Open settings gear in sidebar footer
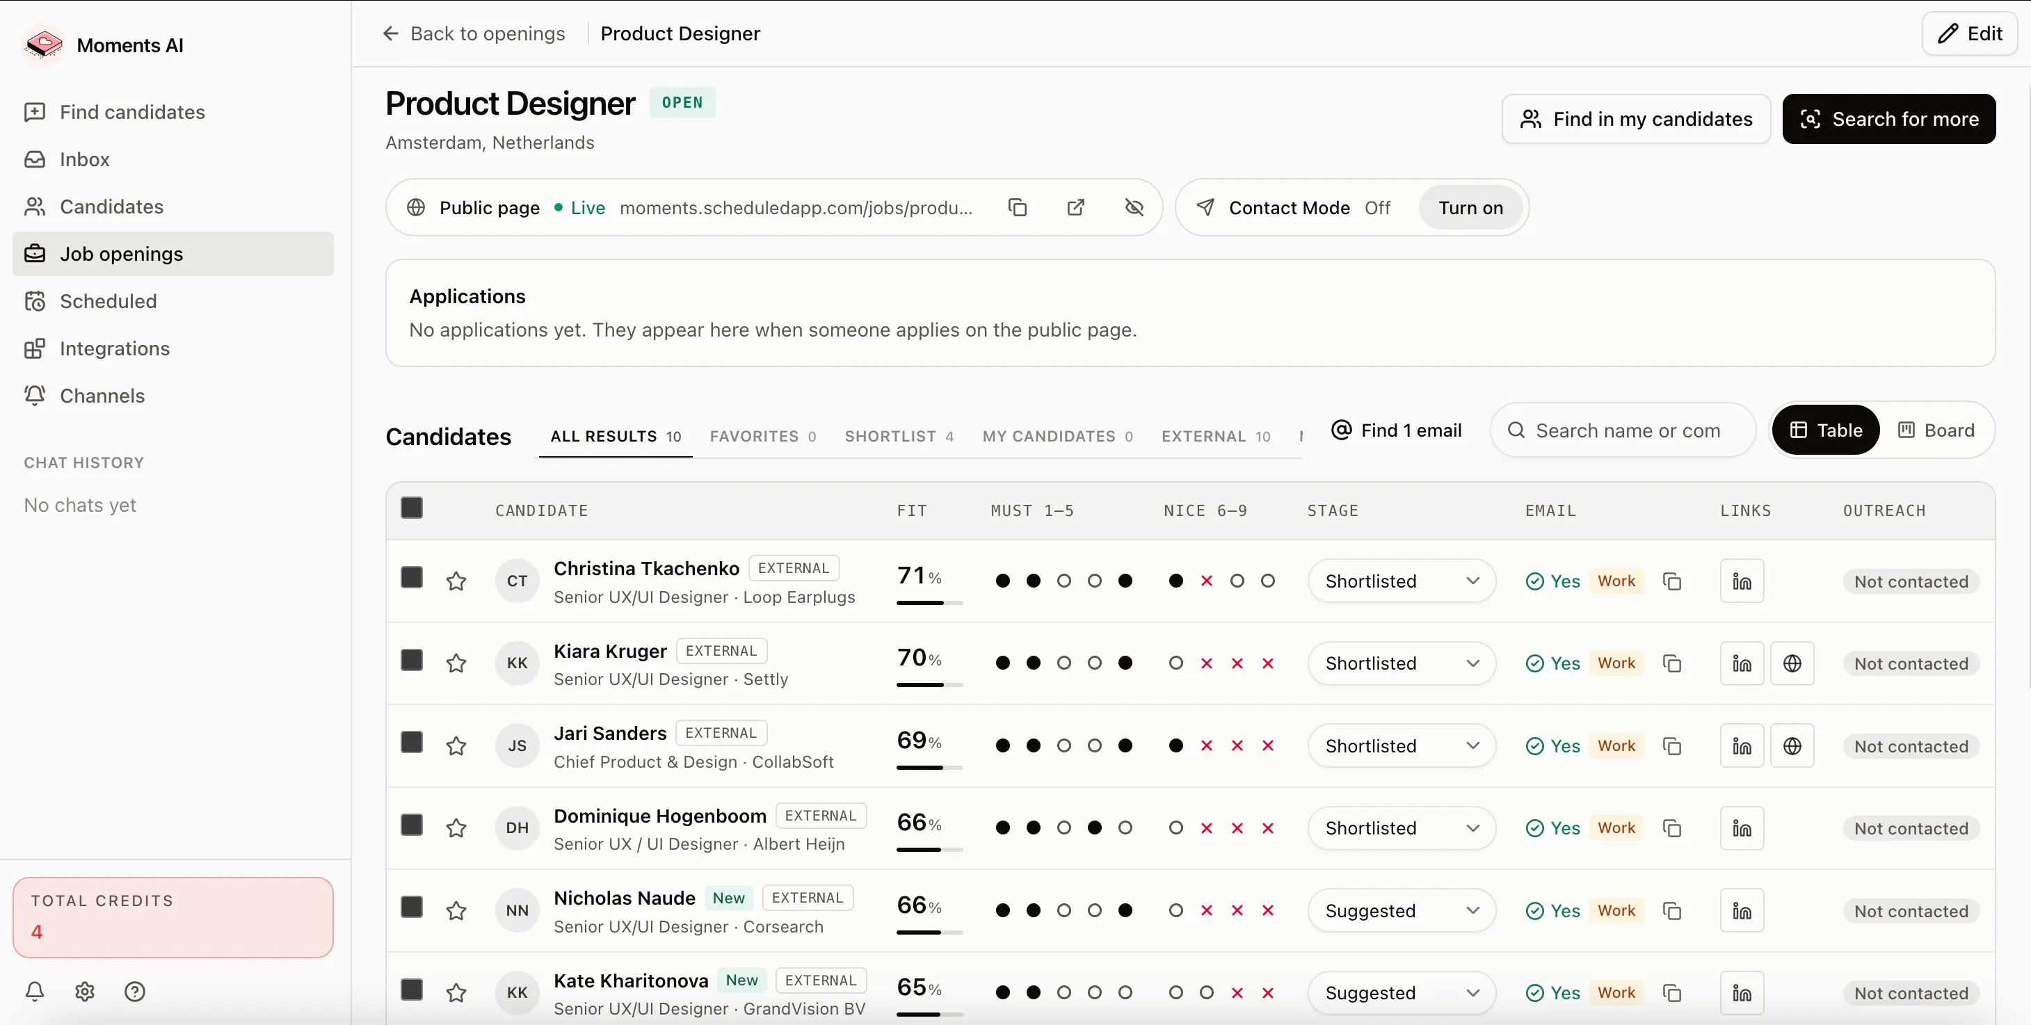The height and width of the screenshot is (1025, 2031). tap(84, 991)
